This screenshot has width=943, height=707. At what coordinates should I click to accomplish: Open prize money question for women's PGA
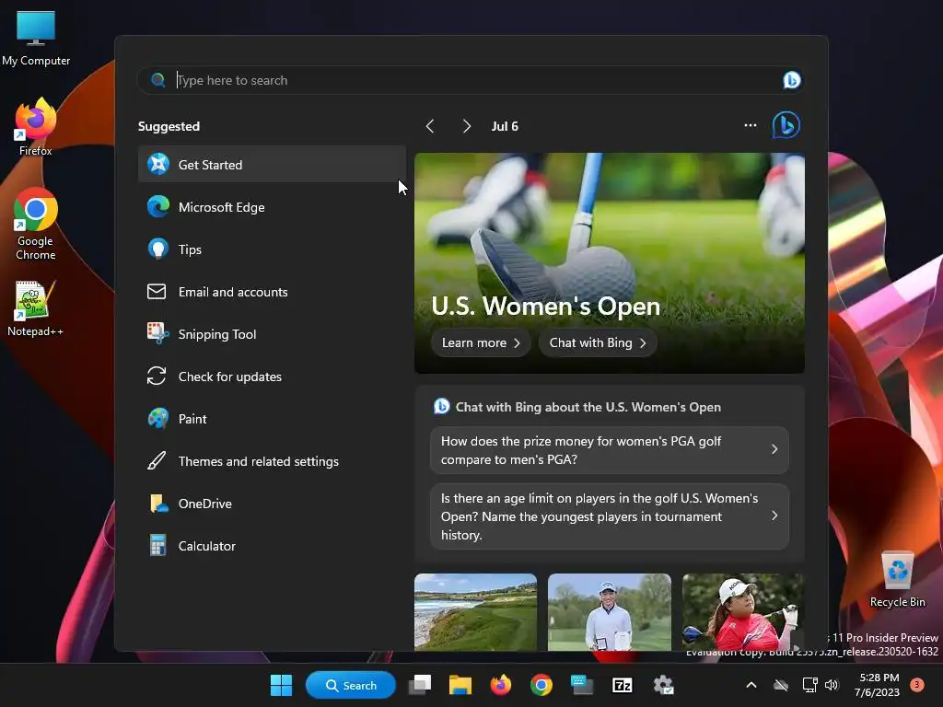click(x=610, y=449)
